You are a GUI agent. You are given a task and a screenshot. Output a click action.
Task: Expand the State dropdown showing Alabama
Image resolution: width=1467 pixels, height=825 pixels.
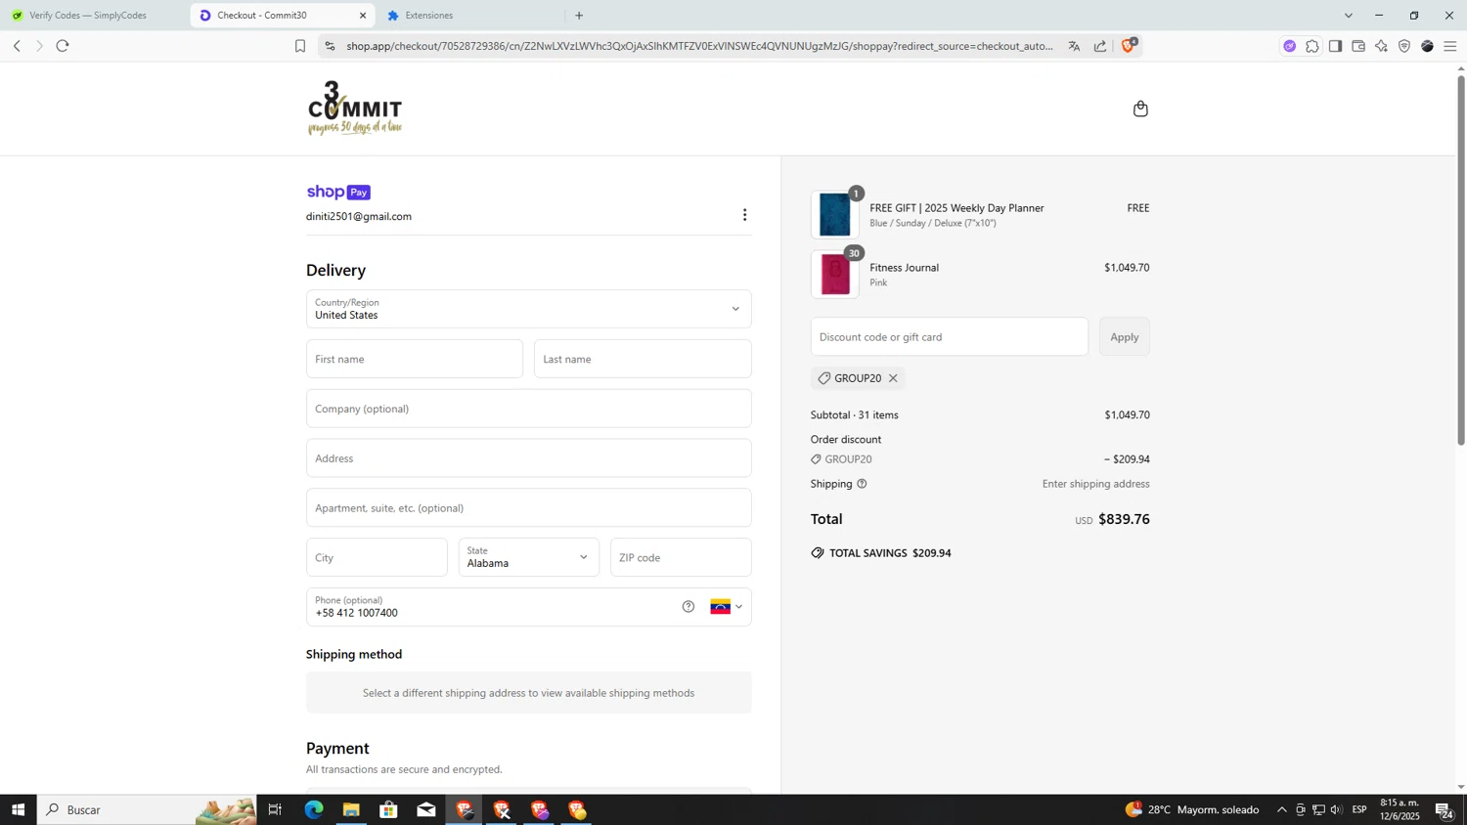(529, 557)
